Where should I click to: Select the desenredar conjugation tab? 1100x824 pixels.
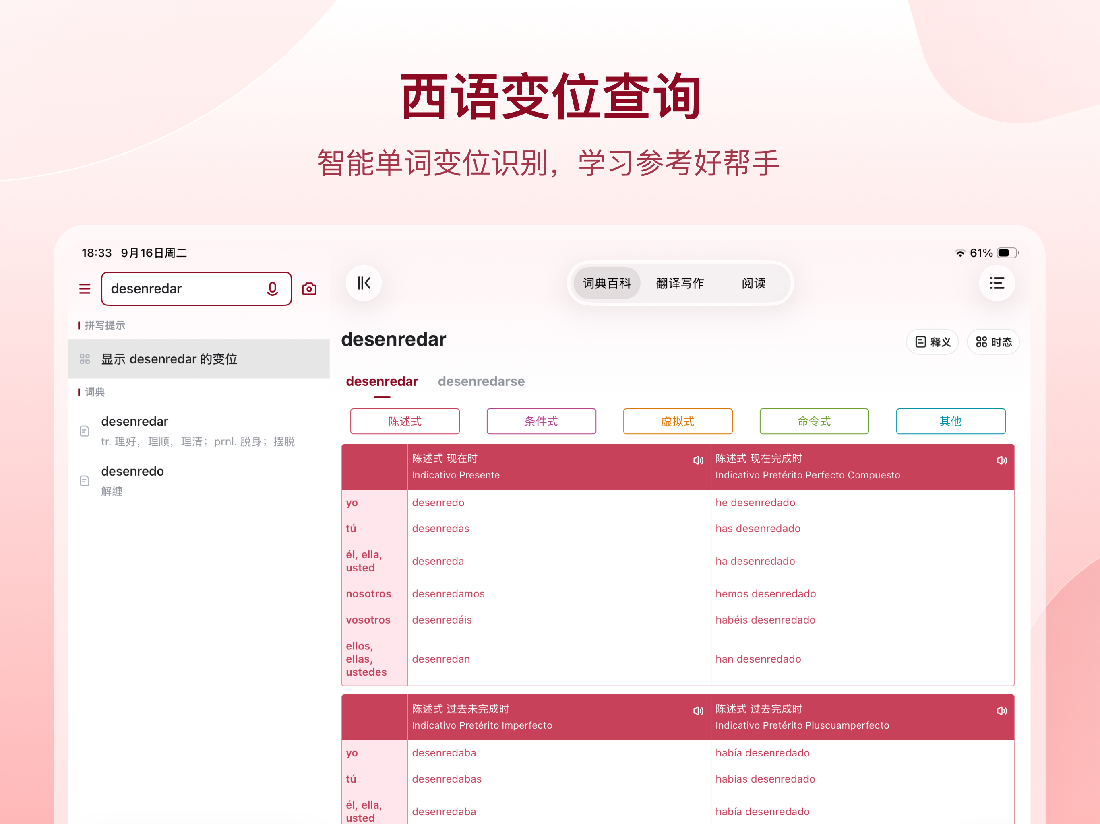tap(382, 381)
